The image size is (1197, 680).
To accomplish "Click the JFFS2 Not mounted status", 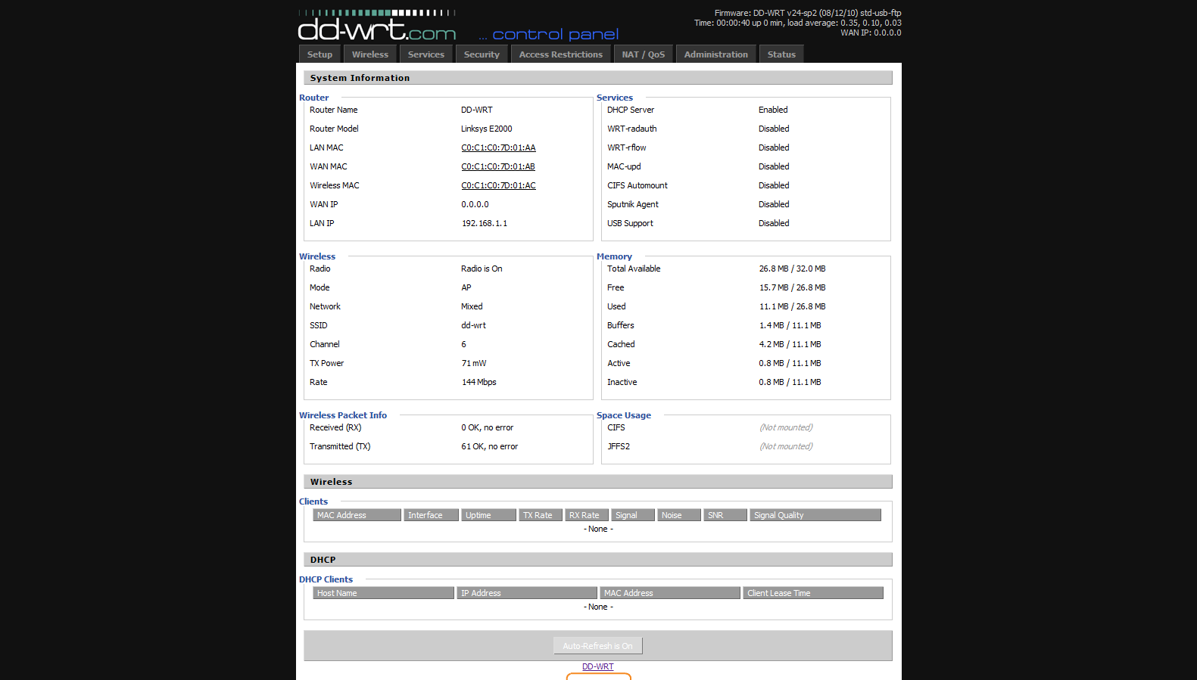I will [786, 447].
